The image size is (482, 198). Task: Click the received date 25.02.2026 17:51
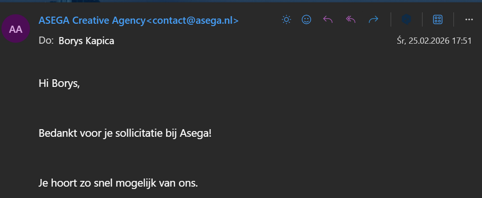pos(433,41)
